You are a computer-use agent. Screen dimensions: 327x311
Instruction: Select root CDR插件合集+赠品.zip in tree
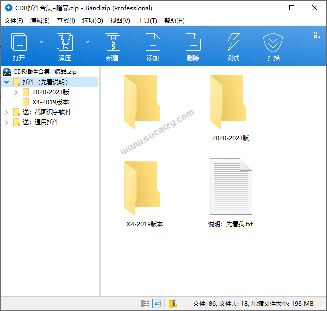pos(45,72)
